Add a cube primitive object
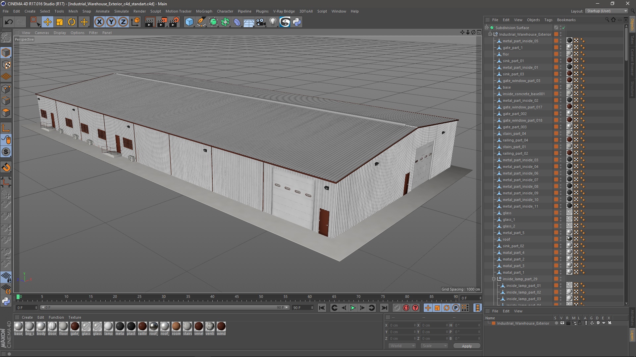The height and width of the screenshot is (357, 636). pos(189,22)
